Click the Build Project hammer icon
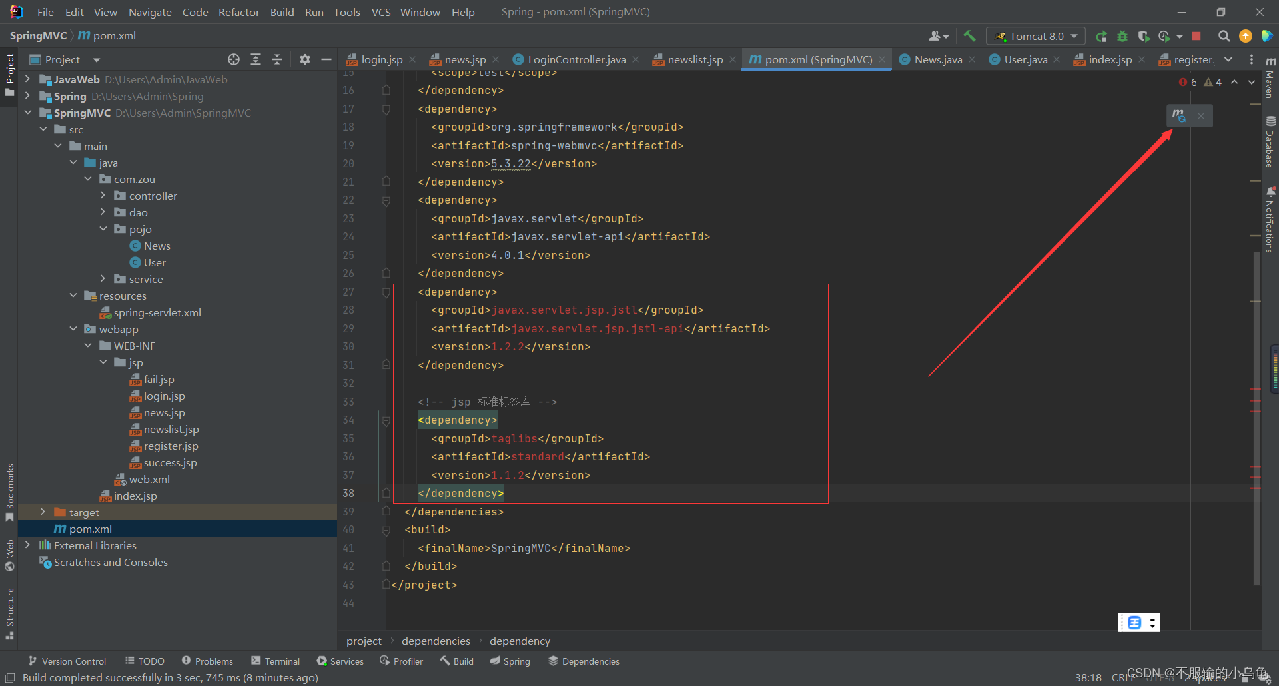The height and width of the screenshot is (686, 1279). 969,36
